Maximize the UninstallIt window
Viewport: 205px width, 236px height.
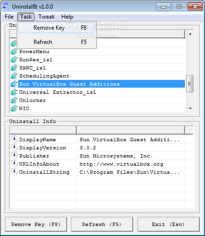[179, 7]
